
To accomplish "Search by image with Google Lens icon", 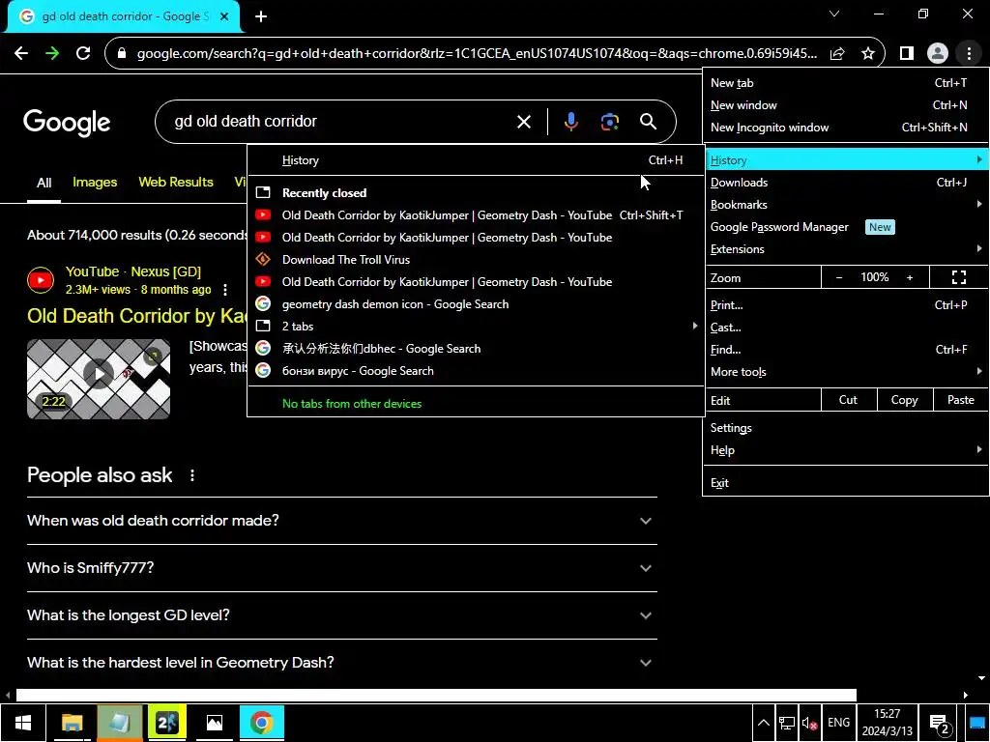I will pyautogui.click(x=609, y=122).
